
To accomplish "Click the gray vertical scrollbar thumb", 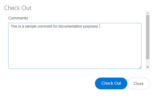I will (x=148, y=37).
